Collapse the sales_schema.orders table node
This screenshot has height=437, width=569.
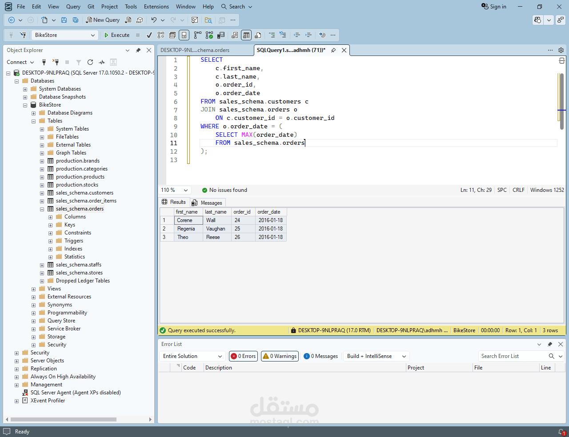42,209
